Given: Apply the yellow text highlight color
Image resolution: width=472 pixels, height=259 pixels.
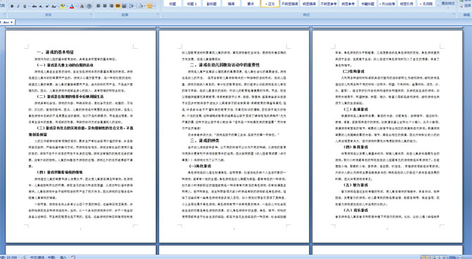Looking at the screenshot, I should tap(63, 6).
